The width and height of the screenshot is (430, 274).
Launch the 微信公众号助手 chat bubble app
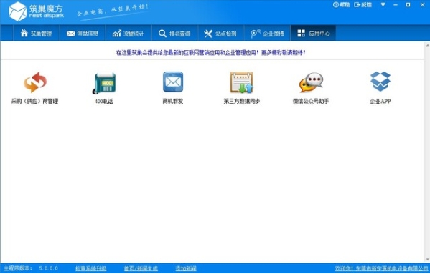[x=311, y=82]
